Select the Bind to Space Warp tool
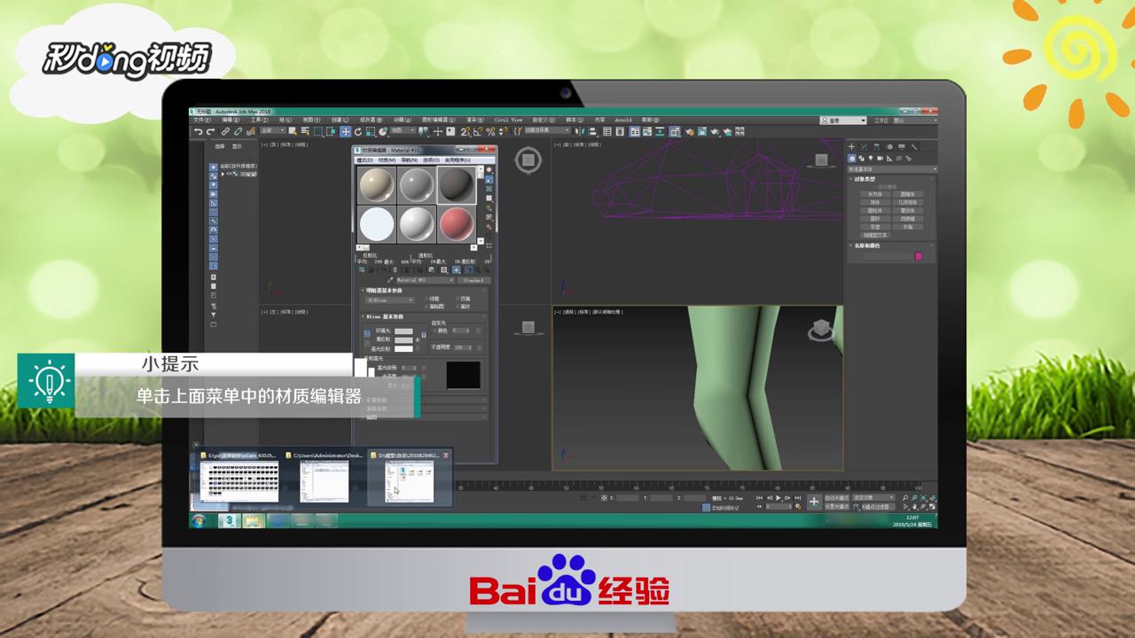Image resolution: width=1135 pixels, height=638 pixels. [x=250, y=131]
